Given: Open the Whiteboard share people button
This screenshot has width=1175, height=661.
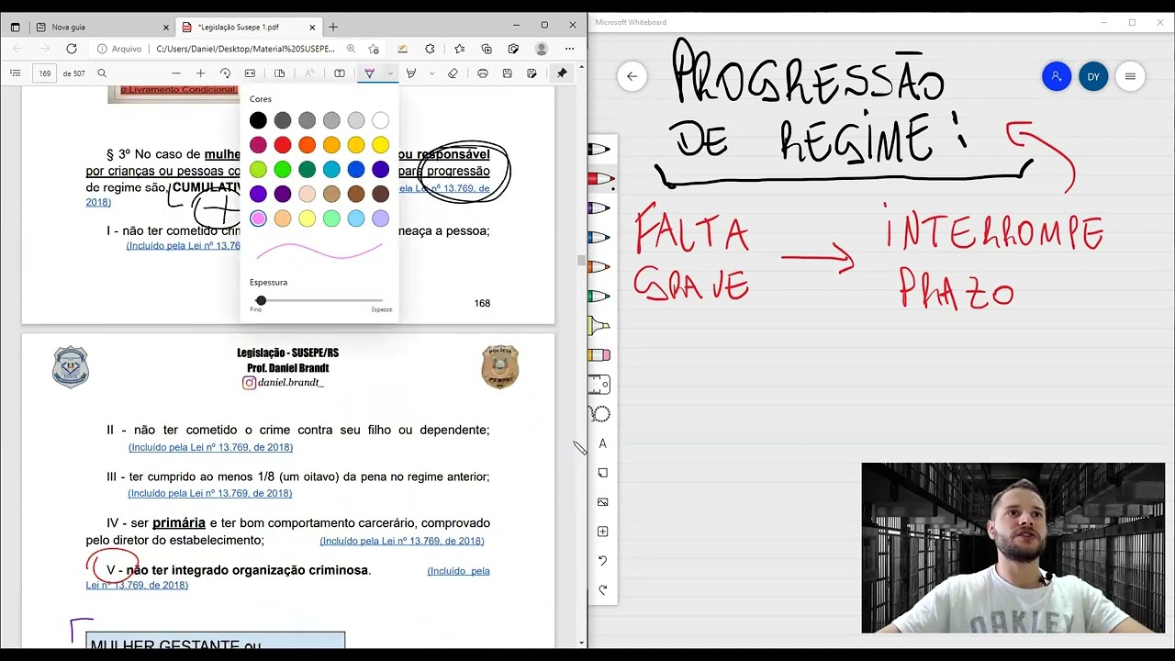Looking at the screenshot, I should click(x=1057, y=76).
